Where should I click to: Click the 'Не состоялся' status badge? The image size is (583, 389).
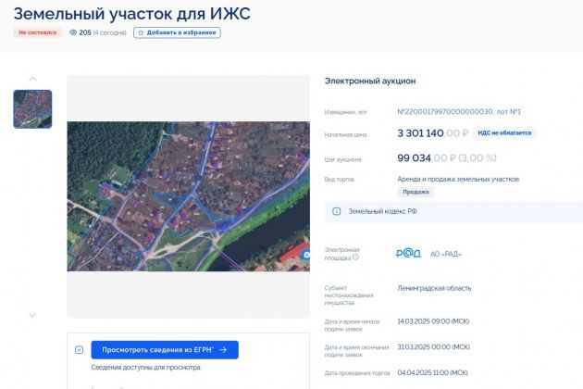pos(38,32)
